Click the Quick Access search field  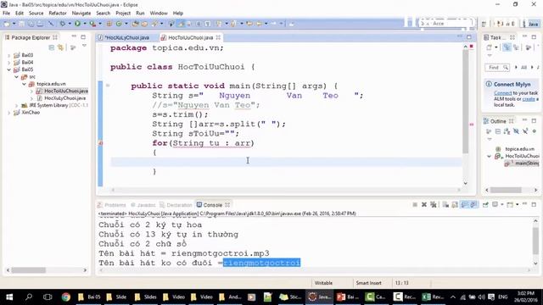(x=445, y=23)
